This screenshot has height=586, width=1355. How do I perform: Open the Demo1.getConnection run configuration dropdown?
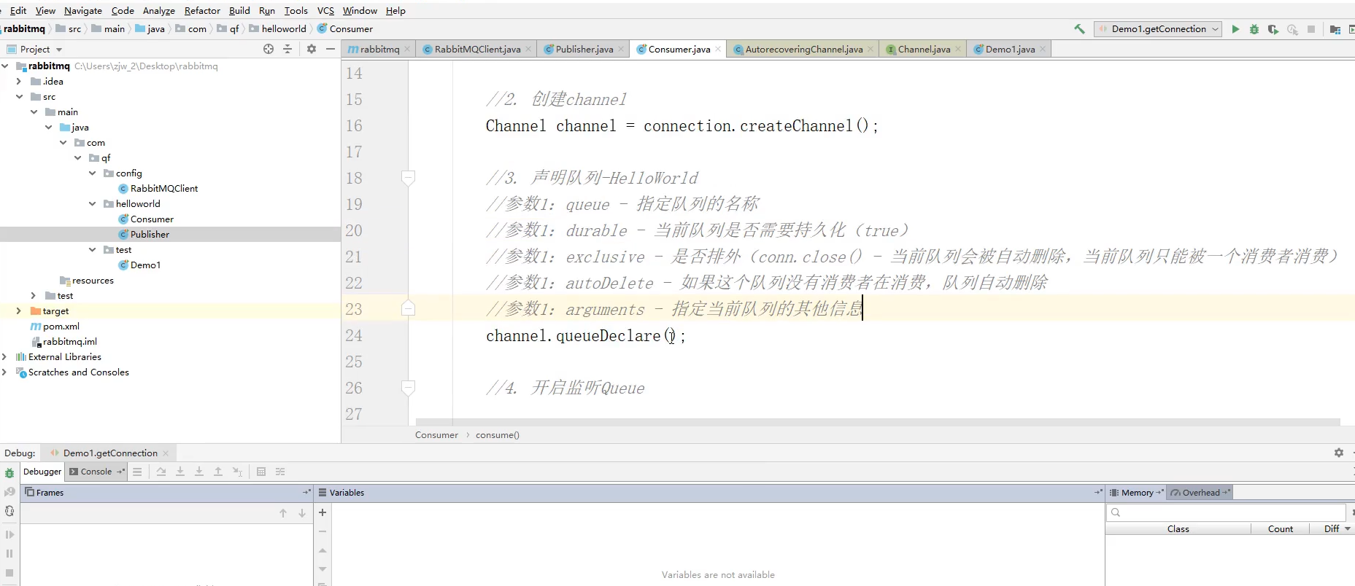pos(1158,29)
